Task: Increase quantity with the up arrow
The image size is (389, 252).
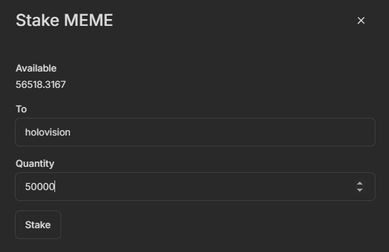Action: 360,183
